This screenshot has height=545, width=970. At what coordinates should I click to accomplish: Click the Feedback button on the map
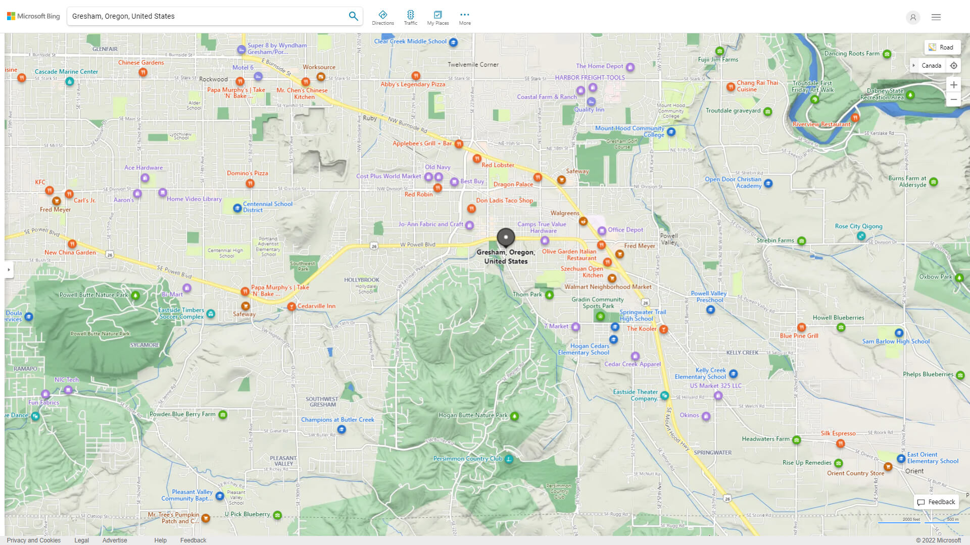pos(936,502)
